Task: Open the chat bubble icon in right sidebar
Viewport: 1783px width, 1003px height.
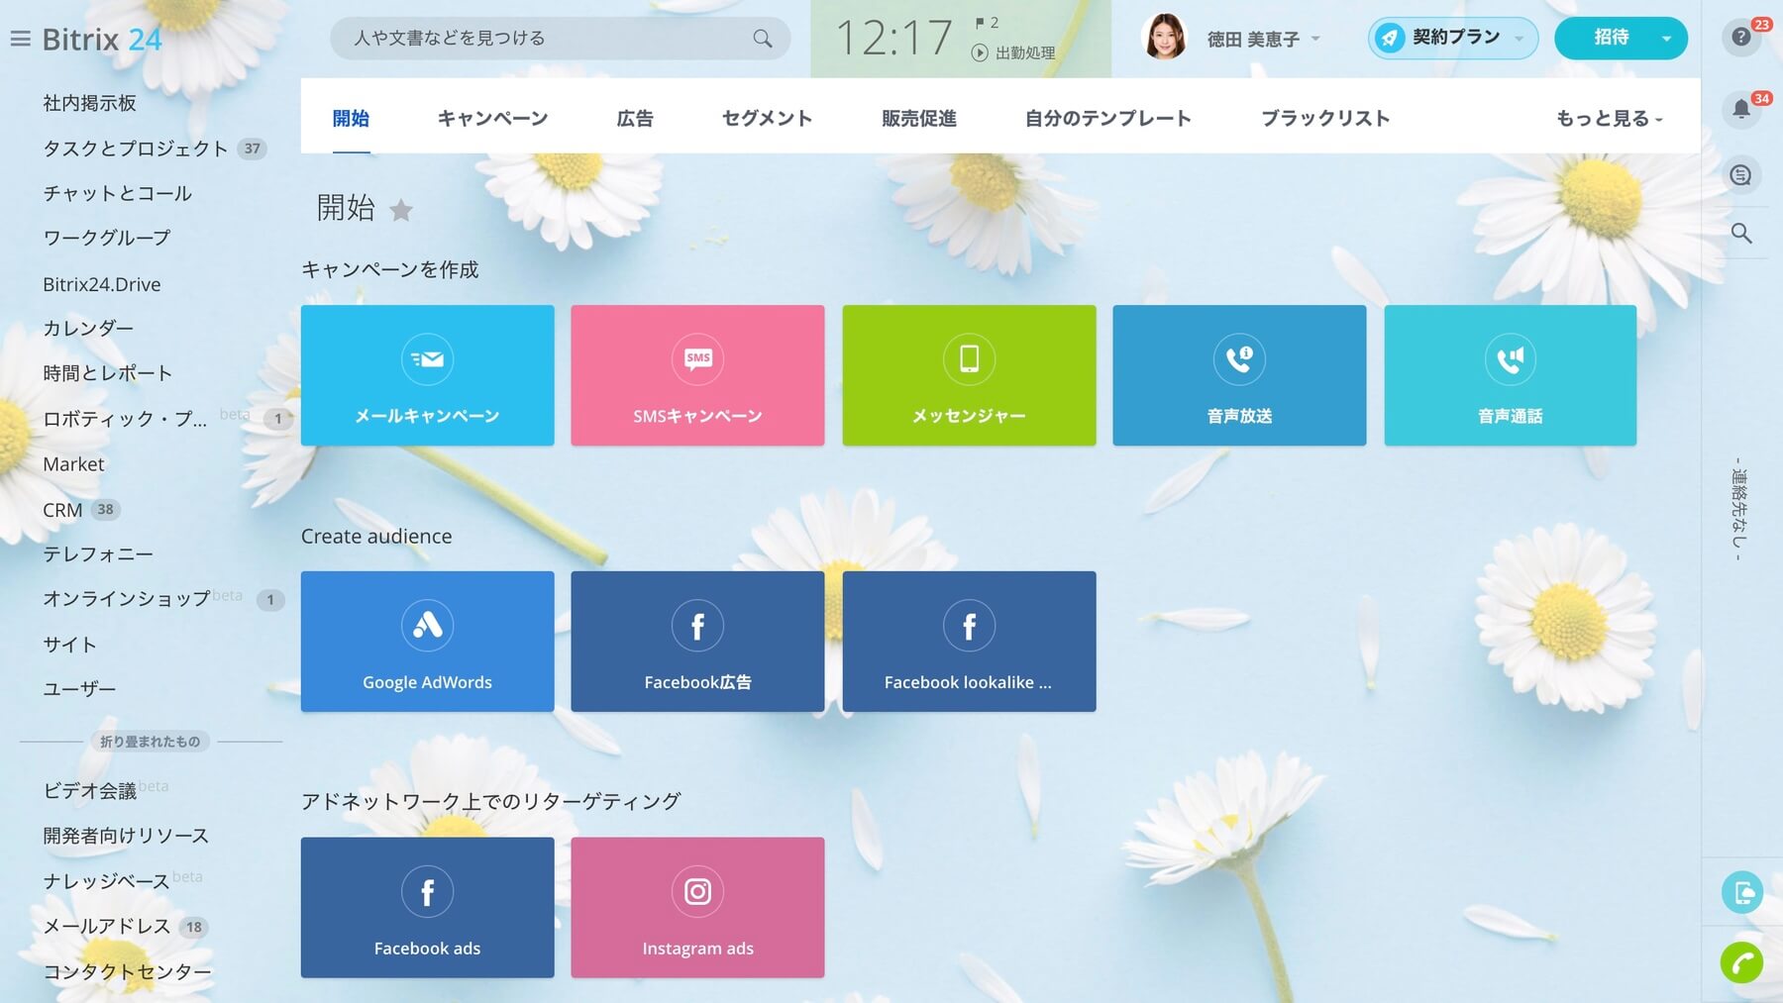Action: point(1740,175)
